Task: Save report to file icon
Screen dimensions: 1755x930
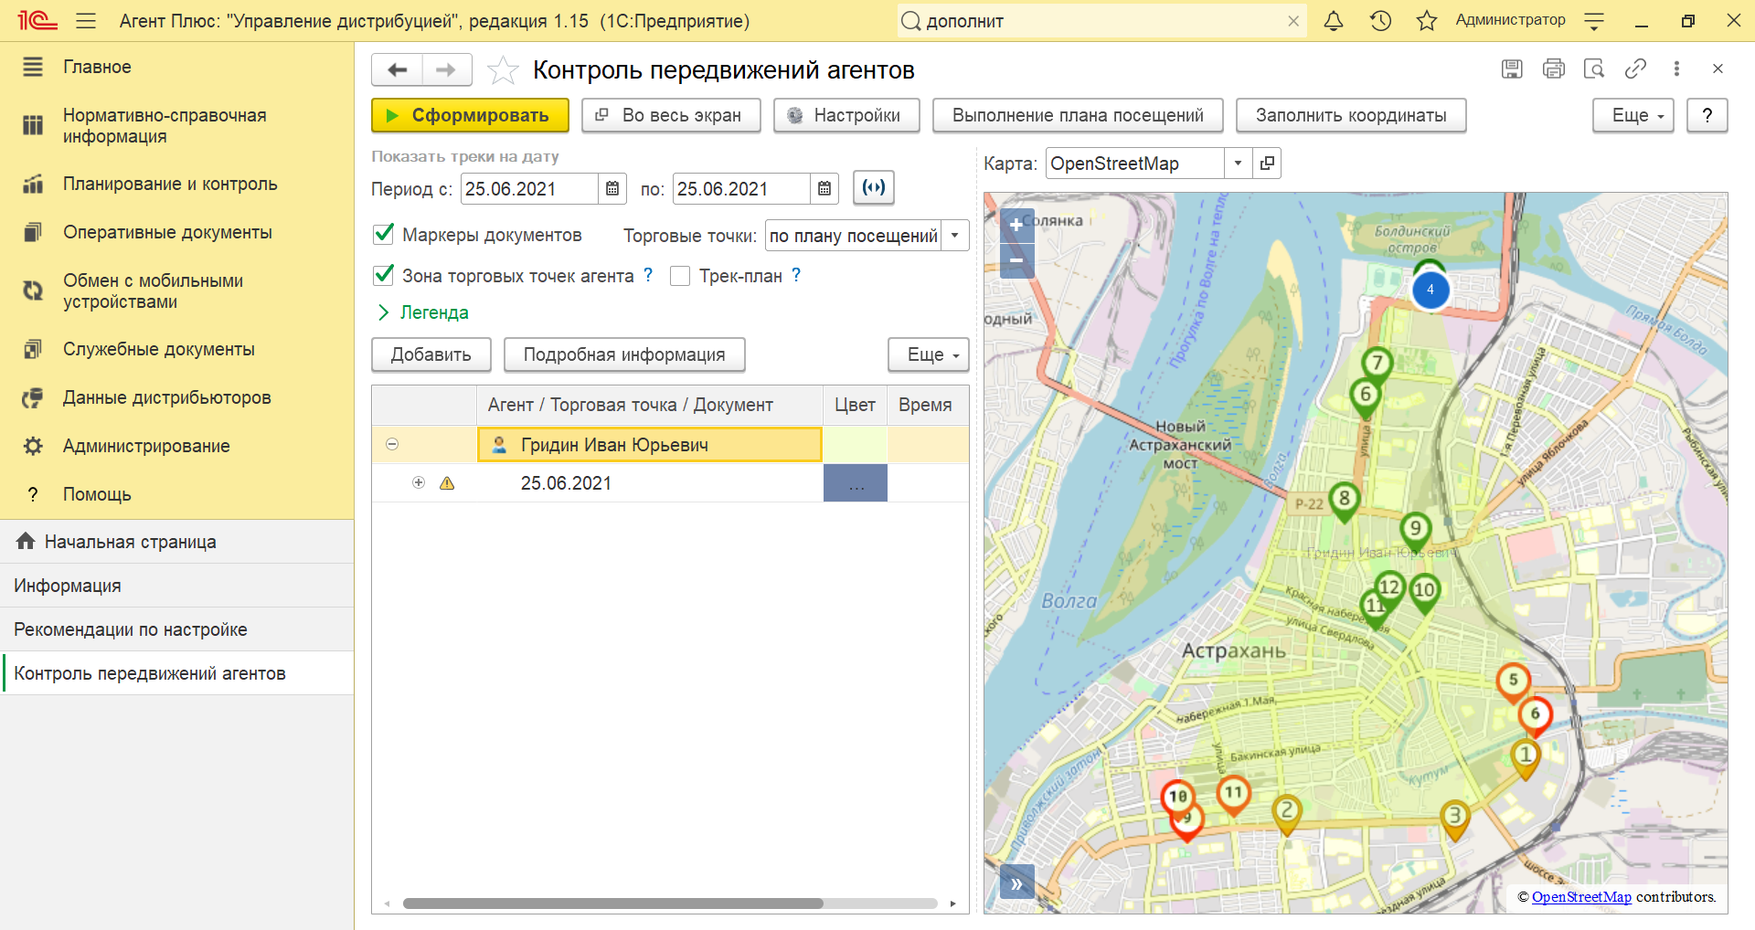Action: click(1512, 69)
